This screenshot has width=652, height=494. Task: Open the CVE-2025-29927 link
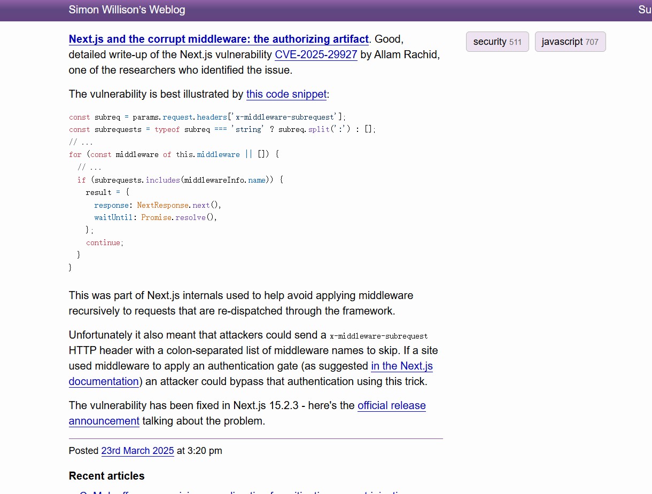coord(316,54)
